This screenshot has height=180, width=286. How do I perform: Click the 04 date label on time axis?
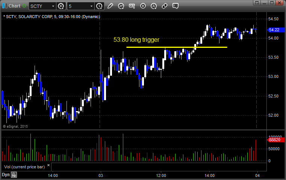tap(257, 175)
